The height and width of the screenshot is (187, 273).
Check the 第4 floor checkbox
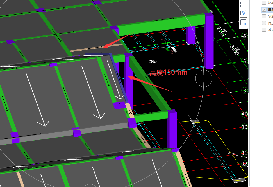[x=264, y=3]
